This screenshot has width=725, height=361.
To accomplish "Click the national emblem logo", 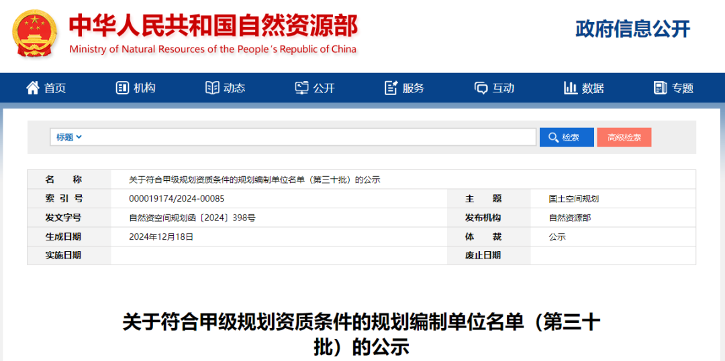I will click(x=35, y=33).
